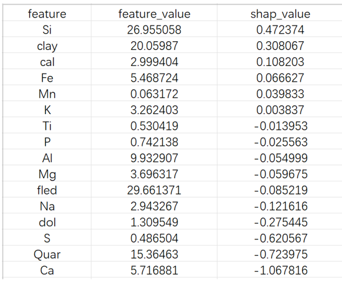Viewport: 342px width, 283px height.
Task: Select the Al feature value 9.932907
Action: 154,158
